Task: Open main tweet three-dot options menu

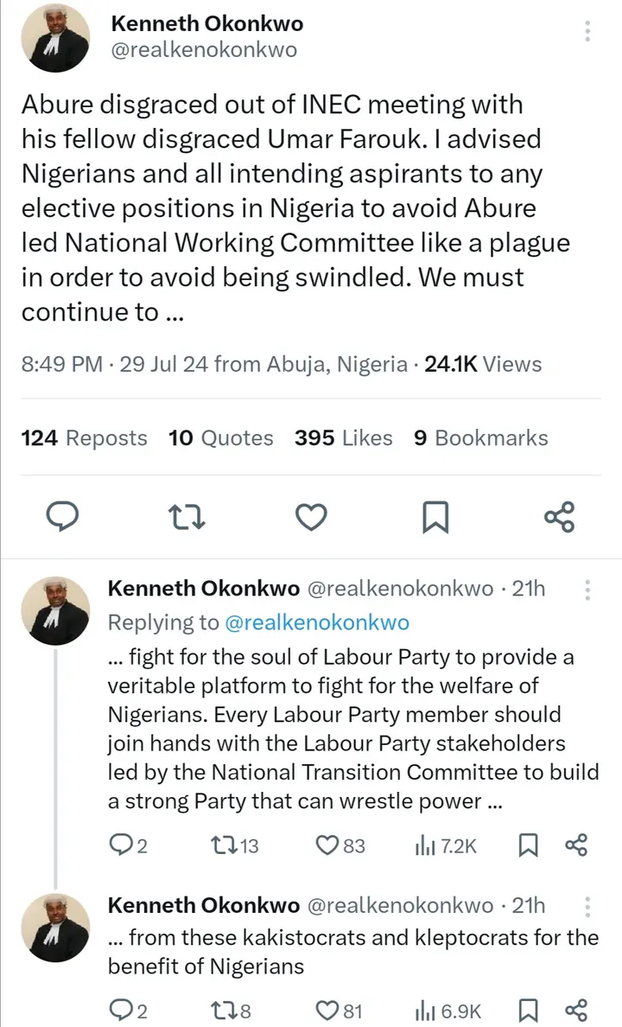Action: [x=587, y=32]
